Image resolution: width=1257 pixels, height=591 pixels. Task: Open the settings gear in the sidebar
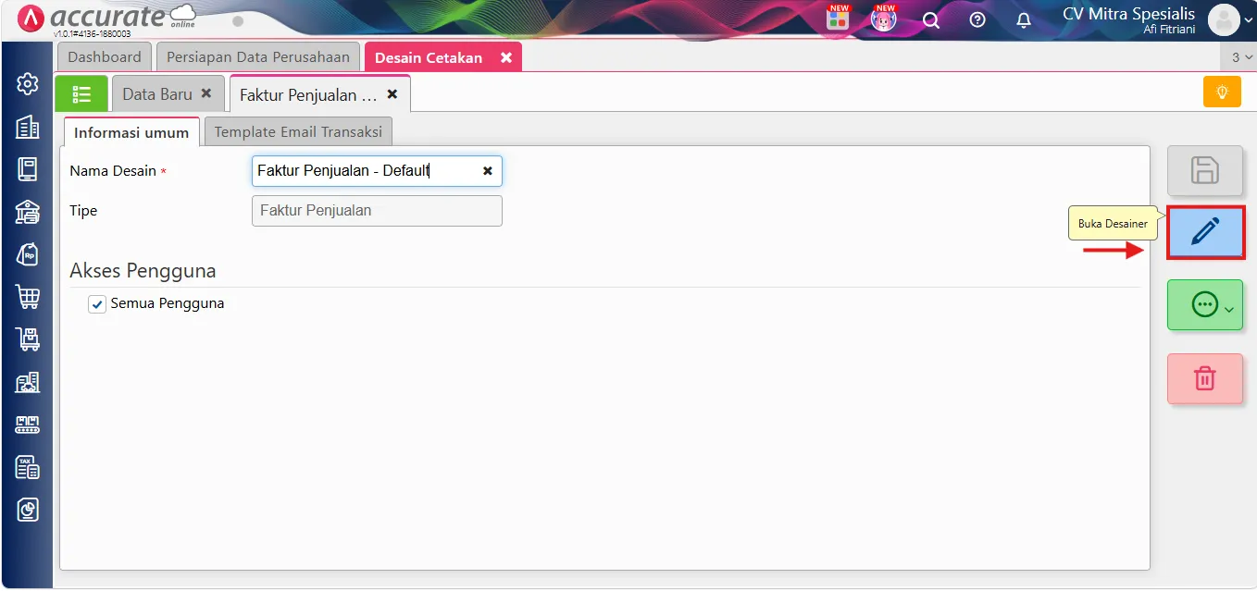click(28, 84)
